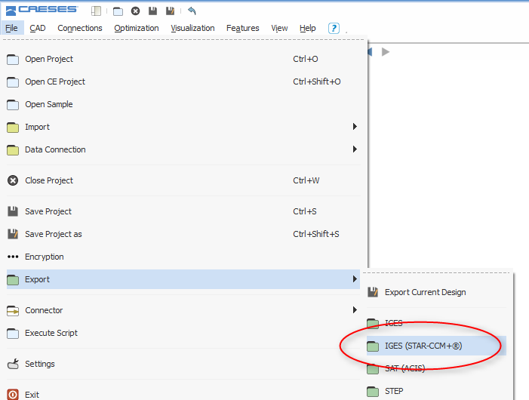
Task: Click the folder icon beside Open CE Project
Action: (x=13, y=82)
